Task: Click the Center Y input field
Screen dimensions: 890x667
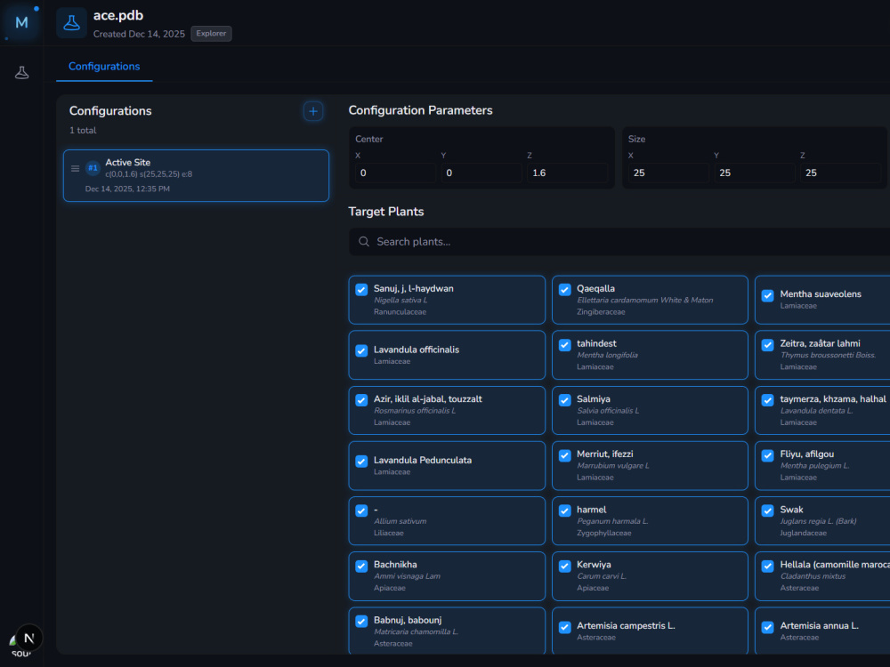Action: tap(481, 173)
